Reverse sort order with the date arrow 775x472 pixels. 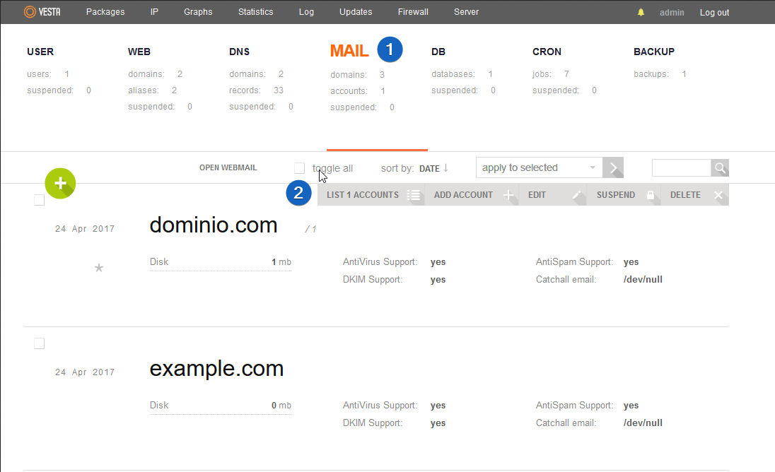tap(445, 168)
